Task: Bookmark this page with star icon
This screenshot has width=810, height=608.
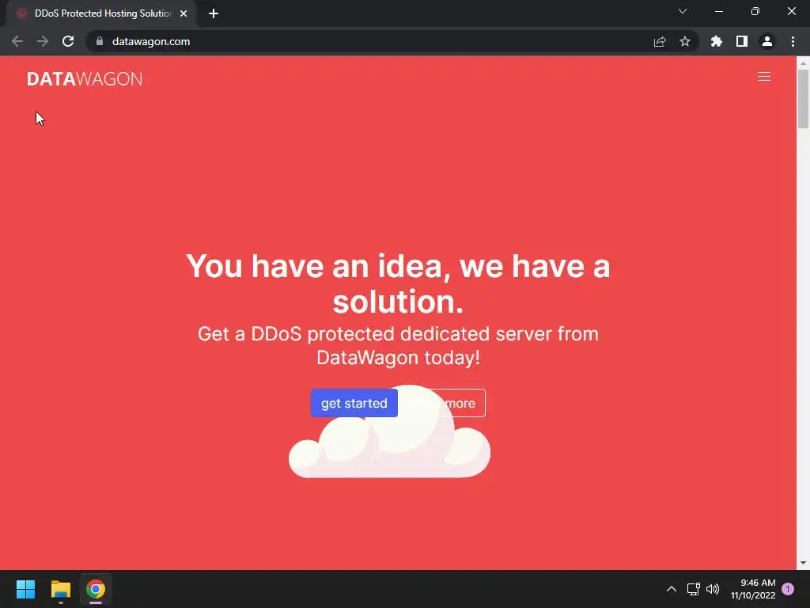Action: (x=685, y=41)
